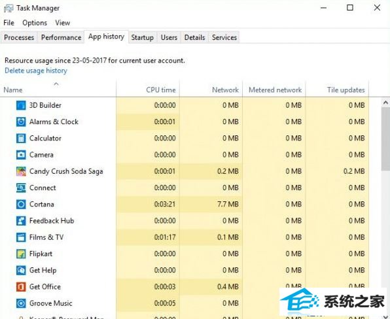Click the Task Manager title bar icon

pos(9,8)
